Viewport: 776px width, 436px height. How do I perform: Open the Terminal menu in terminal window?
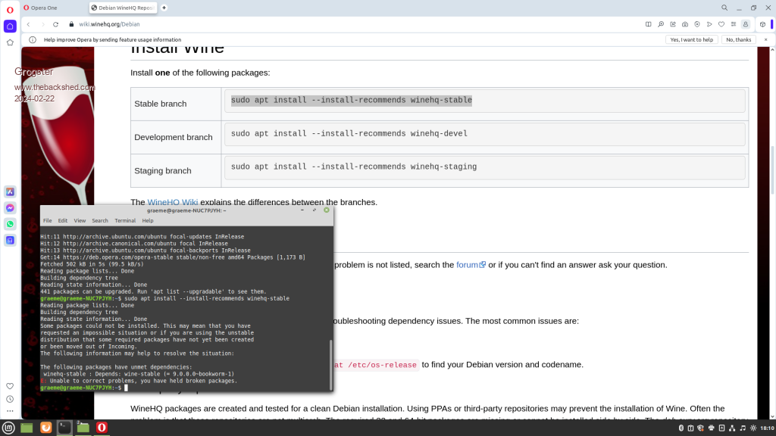tap(125, 220)
